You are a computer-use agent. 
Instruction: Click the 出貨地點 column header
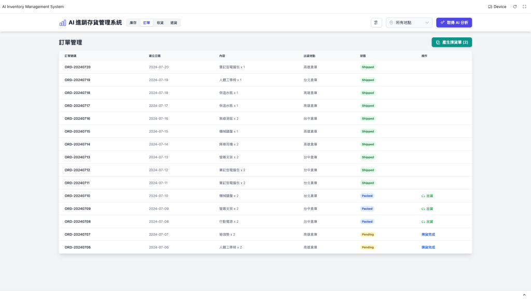click(310, 56)
